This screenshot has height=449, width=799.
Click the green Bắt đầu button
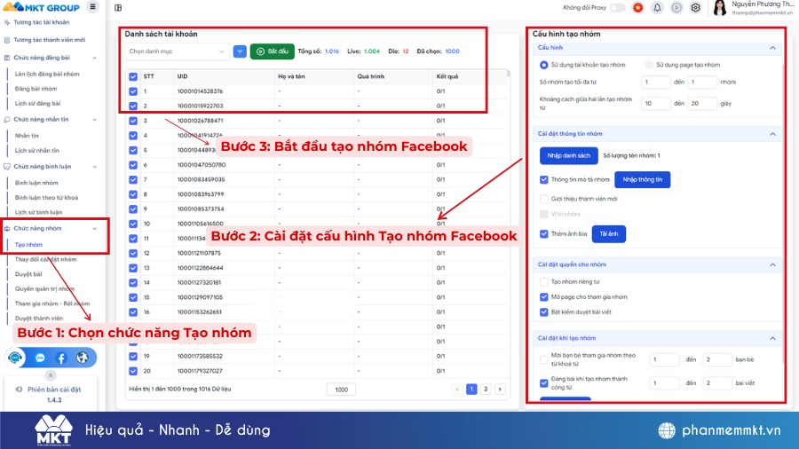[273, 51]
